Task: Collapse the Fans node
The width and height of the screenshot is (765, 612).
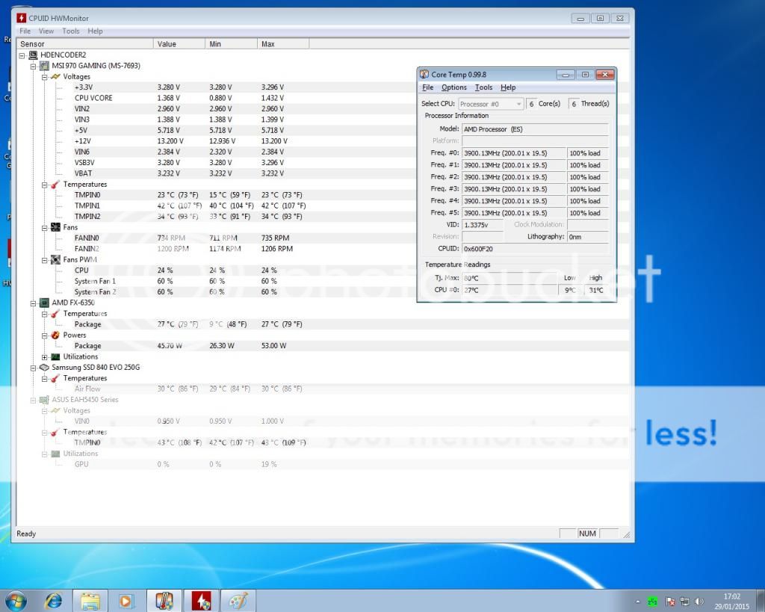Action: (x=44, y=227)
